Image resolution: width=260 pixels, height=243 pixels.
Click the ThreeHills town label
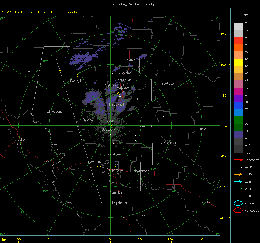pyautogui.click(x=145, y=126)
